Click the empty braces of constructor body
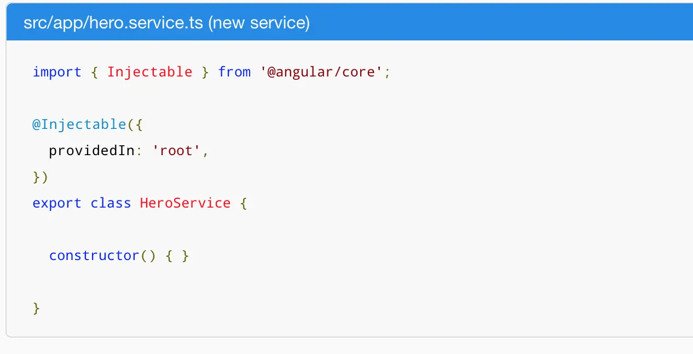Image resolution: width=693 pixels, height=354 pixels. click(x=177, y=256)
